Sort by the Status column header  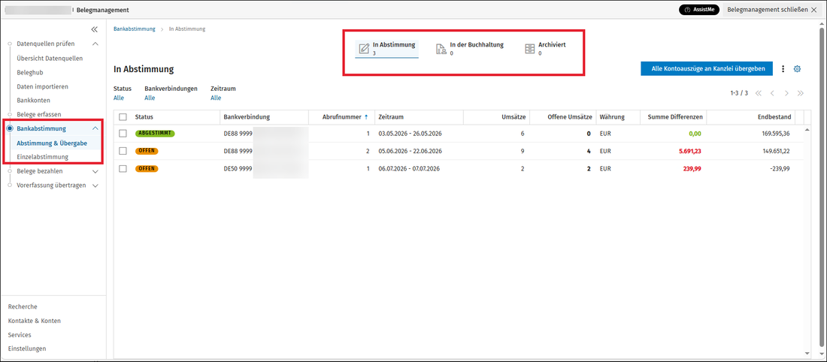click(x=144, y=117)
